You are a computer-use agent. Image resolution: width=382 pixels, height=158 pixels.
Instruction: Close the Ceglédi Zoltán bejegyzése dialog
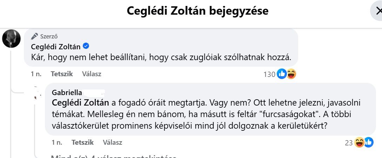point(376,12)
